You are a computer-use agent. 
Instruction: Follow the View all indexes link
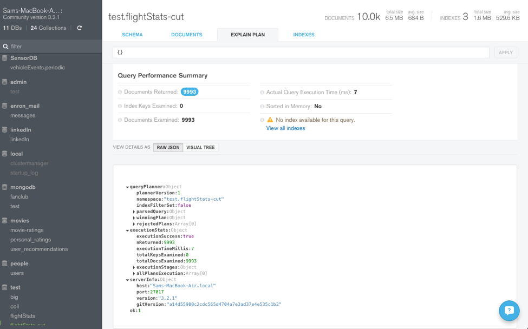tap(285, 128)
